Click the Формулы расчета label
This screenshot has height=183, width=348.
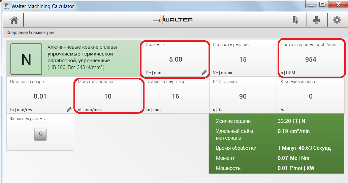point(28,119)
